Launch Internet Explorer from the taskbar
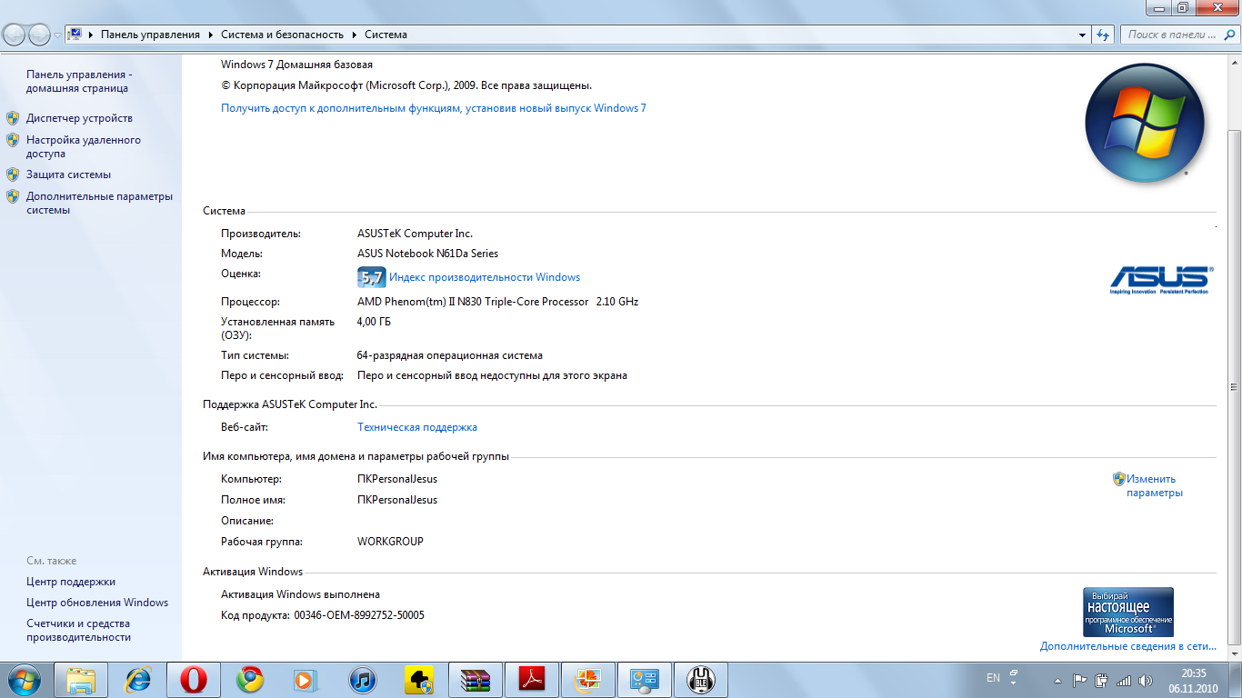Screen dimensions: 1242x698 coord(138,679)
